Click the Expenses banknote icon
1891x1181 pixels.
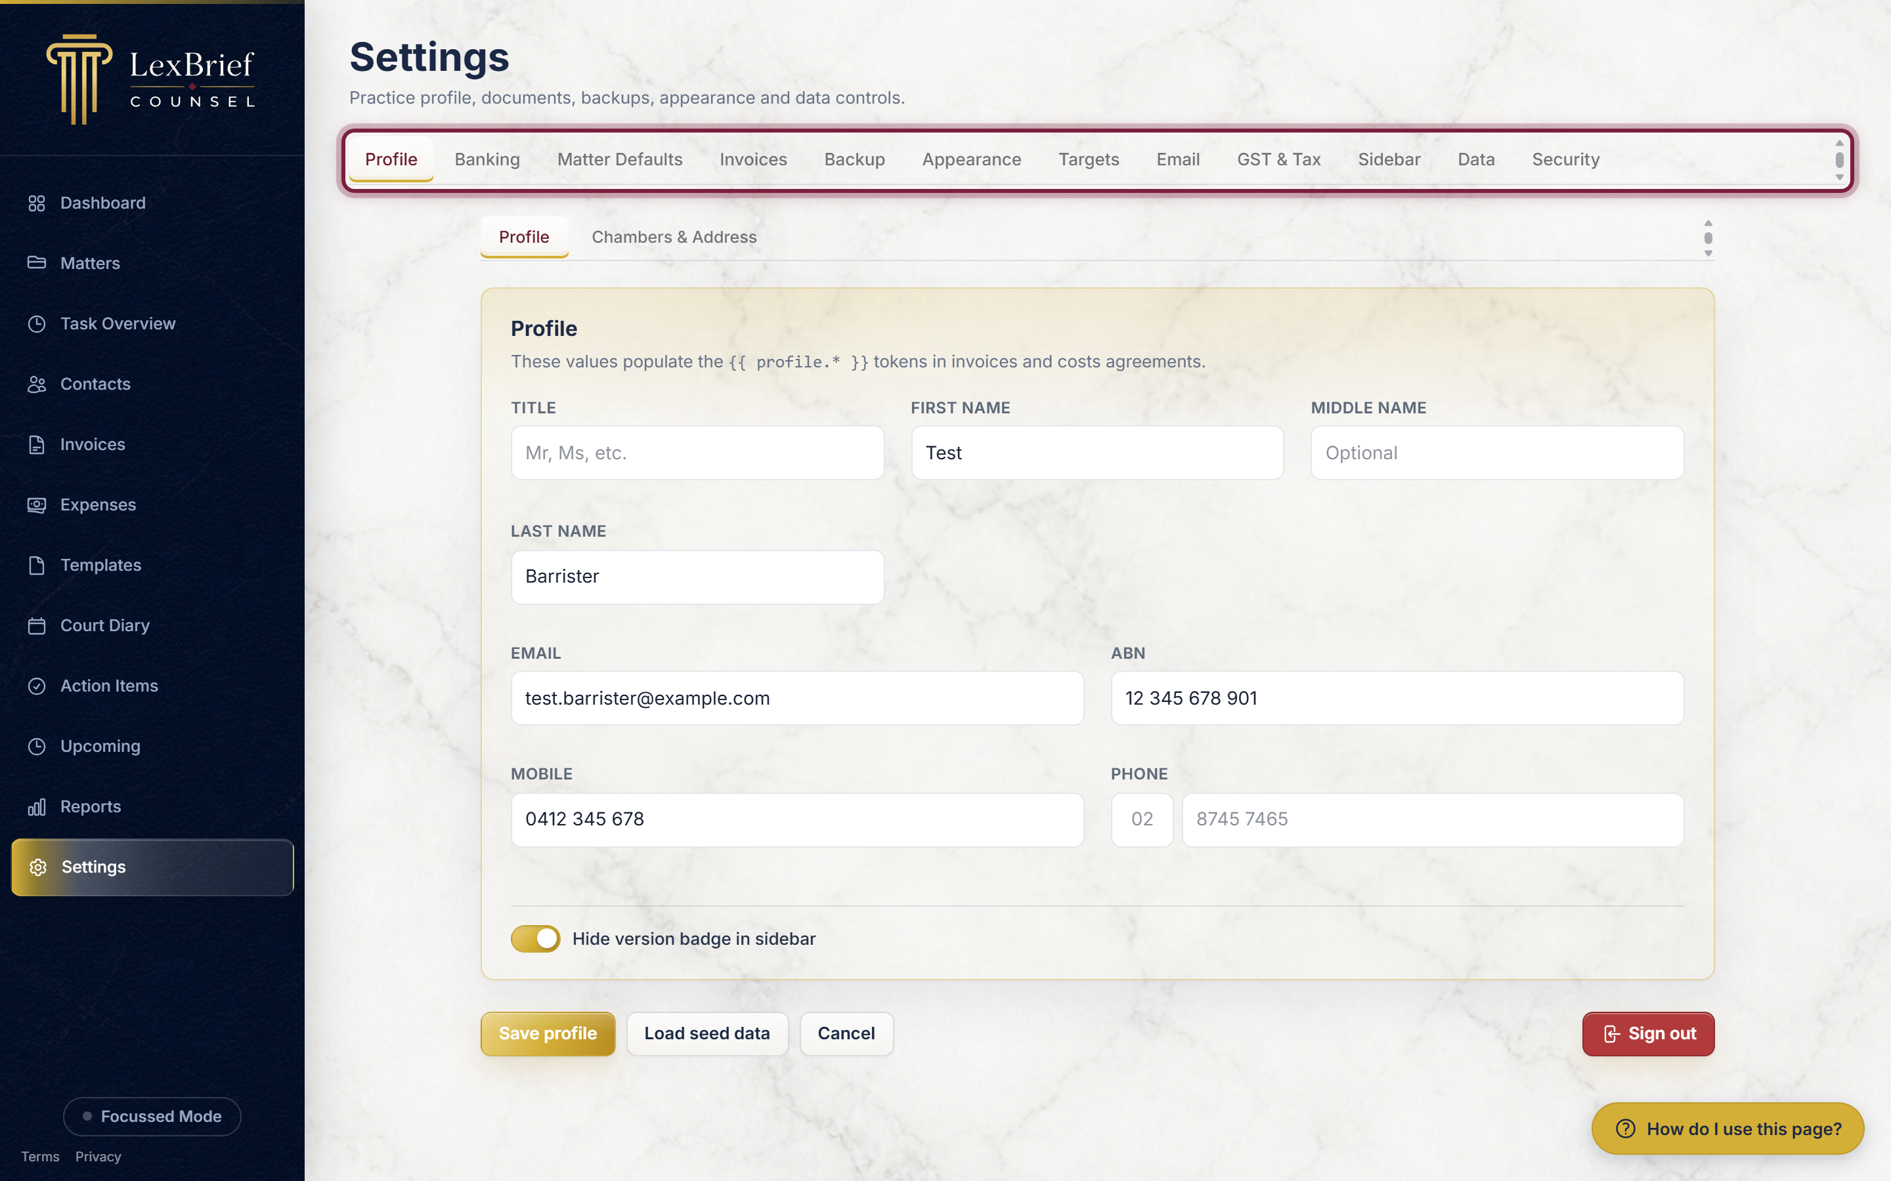click(37, 505)
